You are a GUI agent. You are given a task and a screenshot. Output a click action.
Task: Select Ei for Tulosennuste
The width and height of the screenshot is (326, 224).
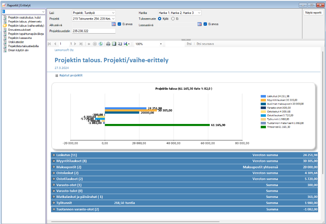(x=173, y=19)
